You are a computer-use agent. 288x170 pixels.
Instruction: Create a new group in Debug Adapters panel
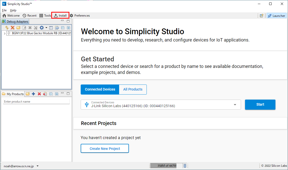[18, 28]
